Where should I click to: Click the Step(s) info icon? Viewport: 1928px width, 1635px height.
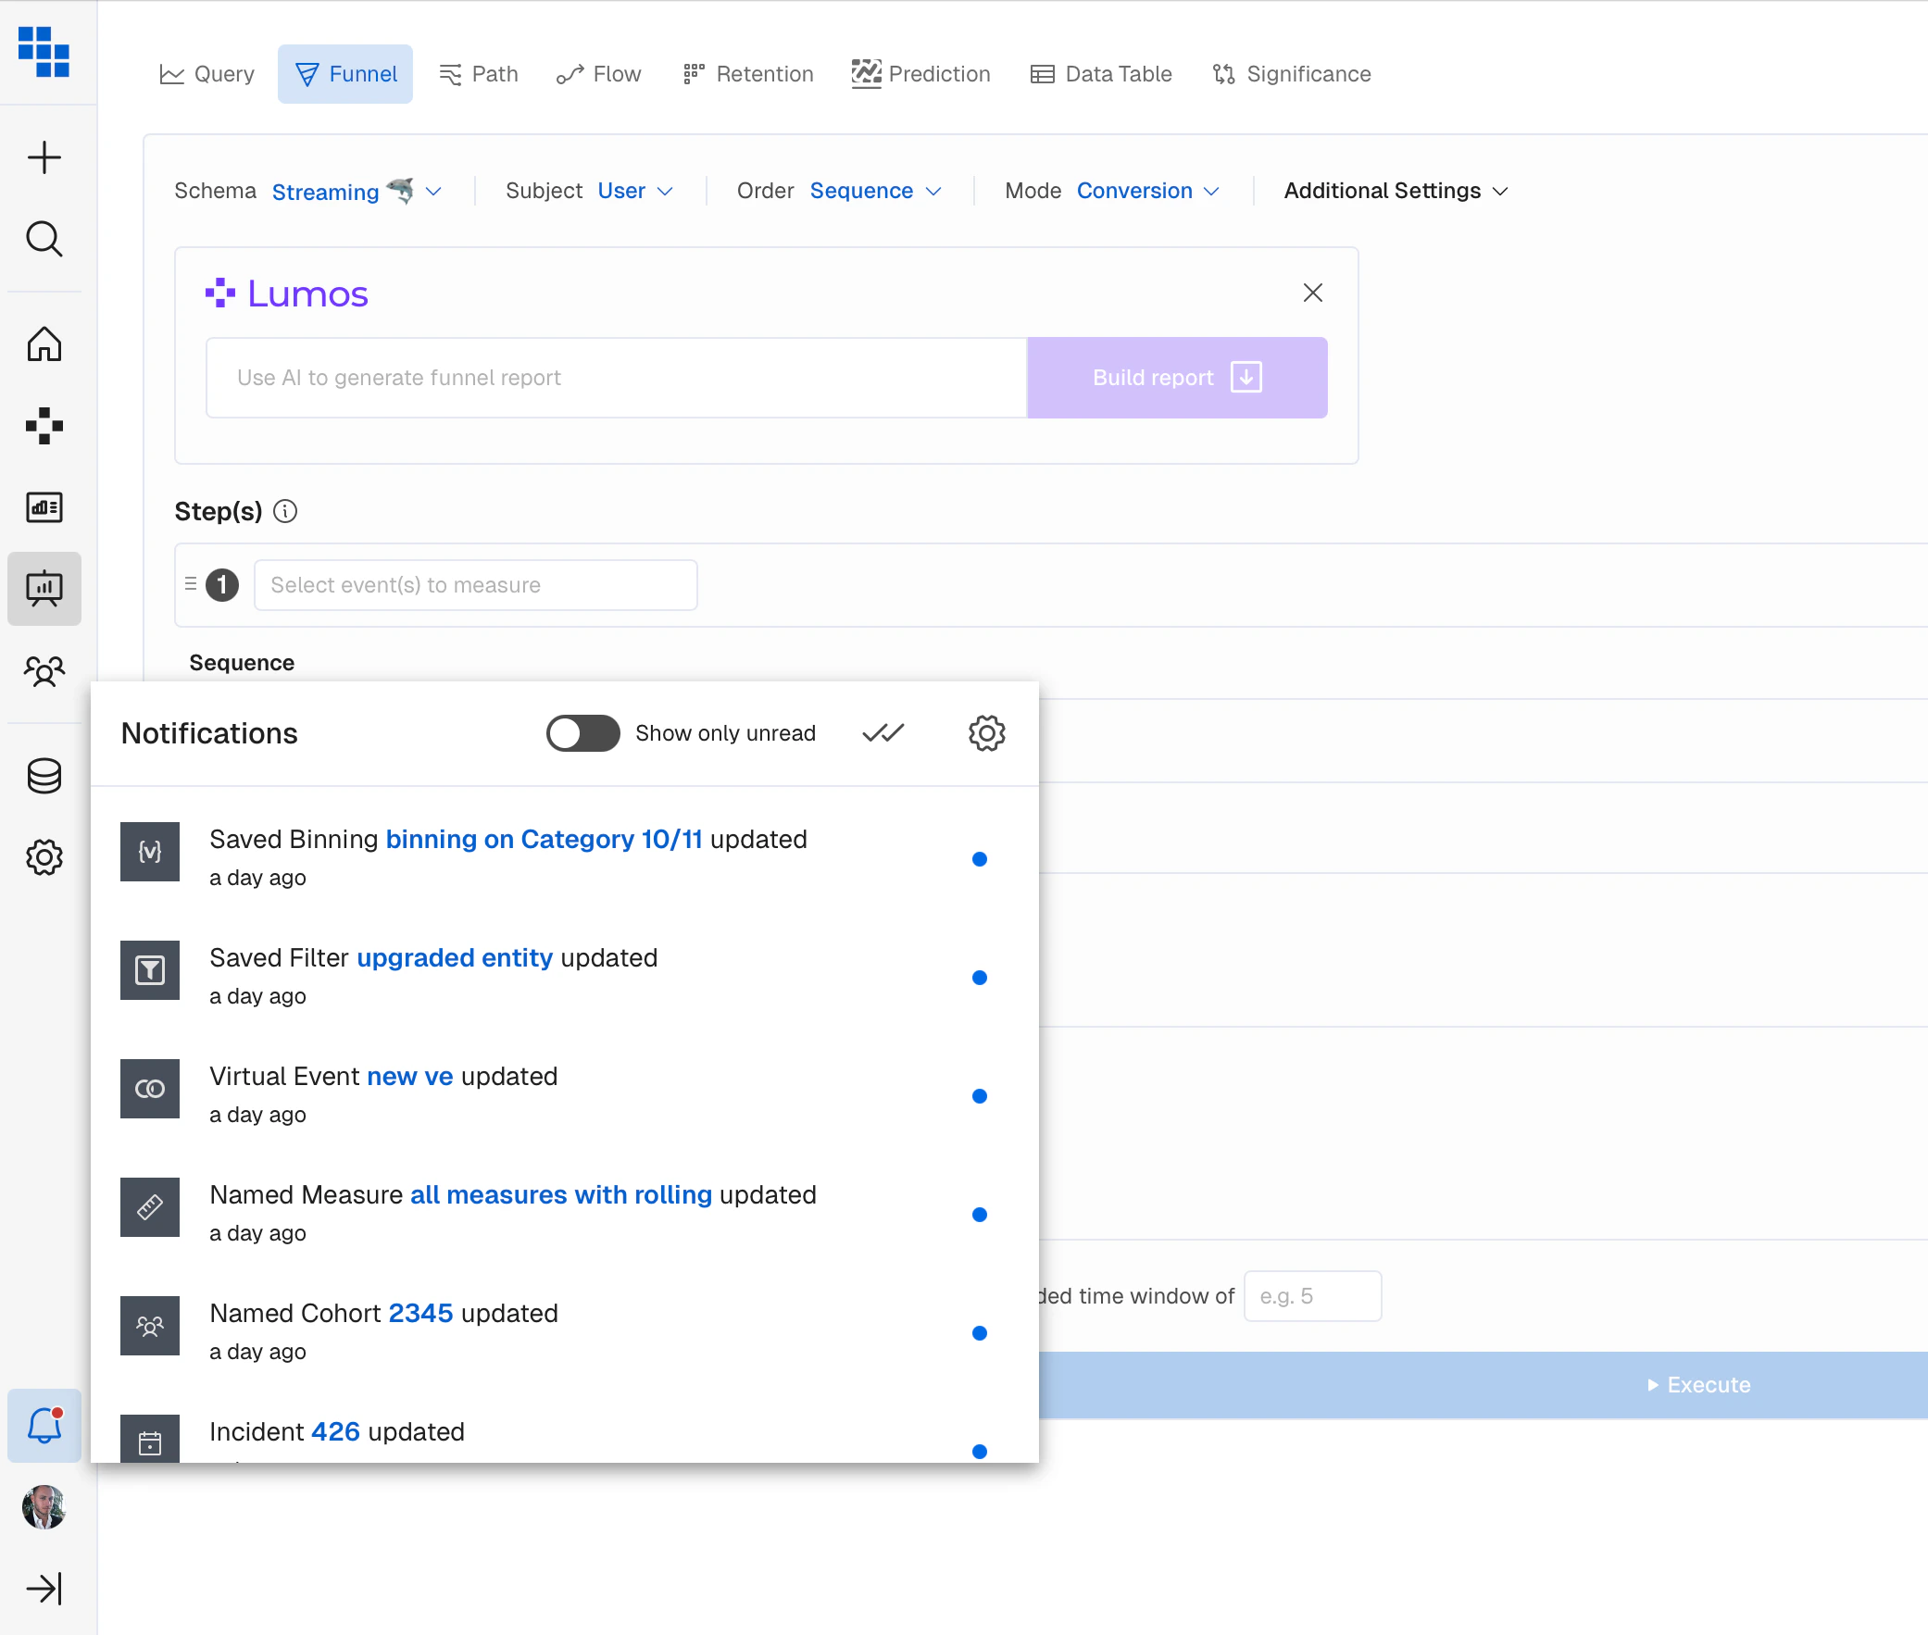click(285, 511)
